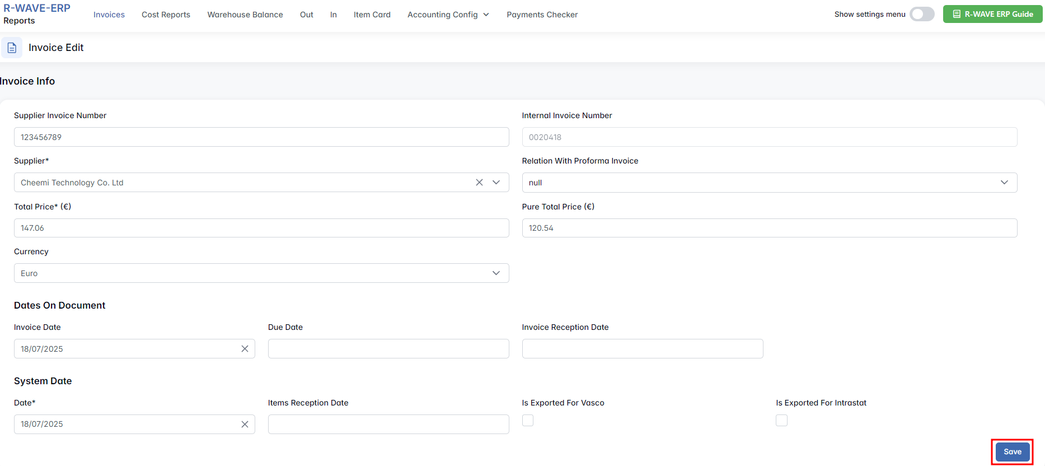Open the Cost Reports page
Image resolution: width=1045 pixels, height=466 pixels.
pos(166,15)
